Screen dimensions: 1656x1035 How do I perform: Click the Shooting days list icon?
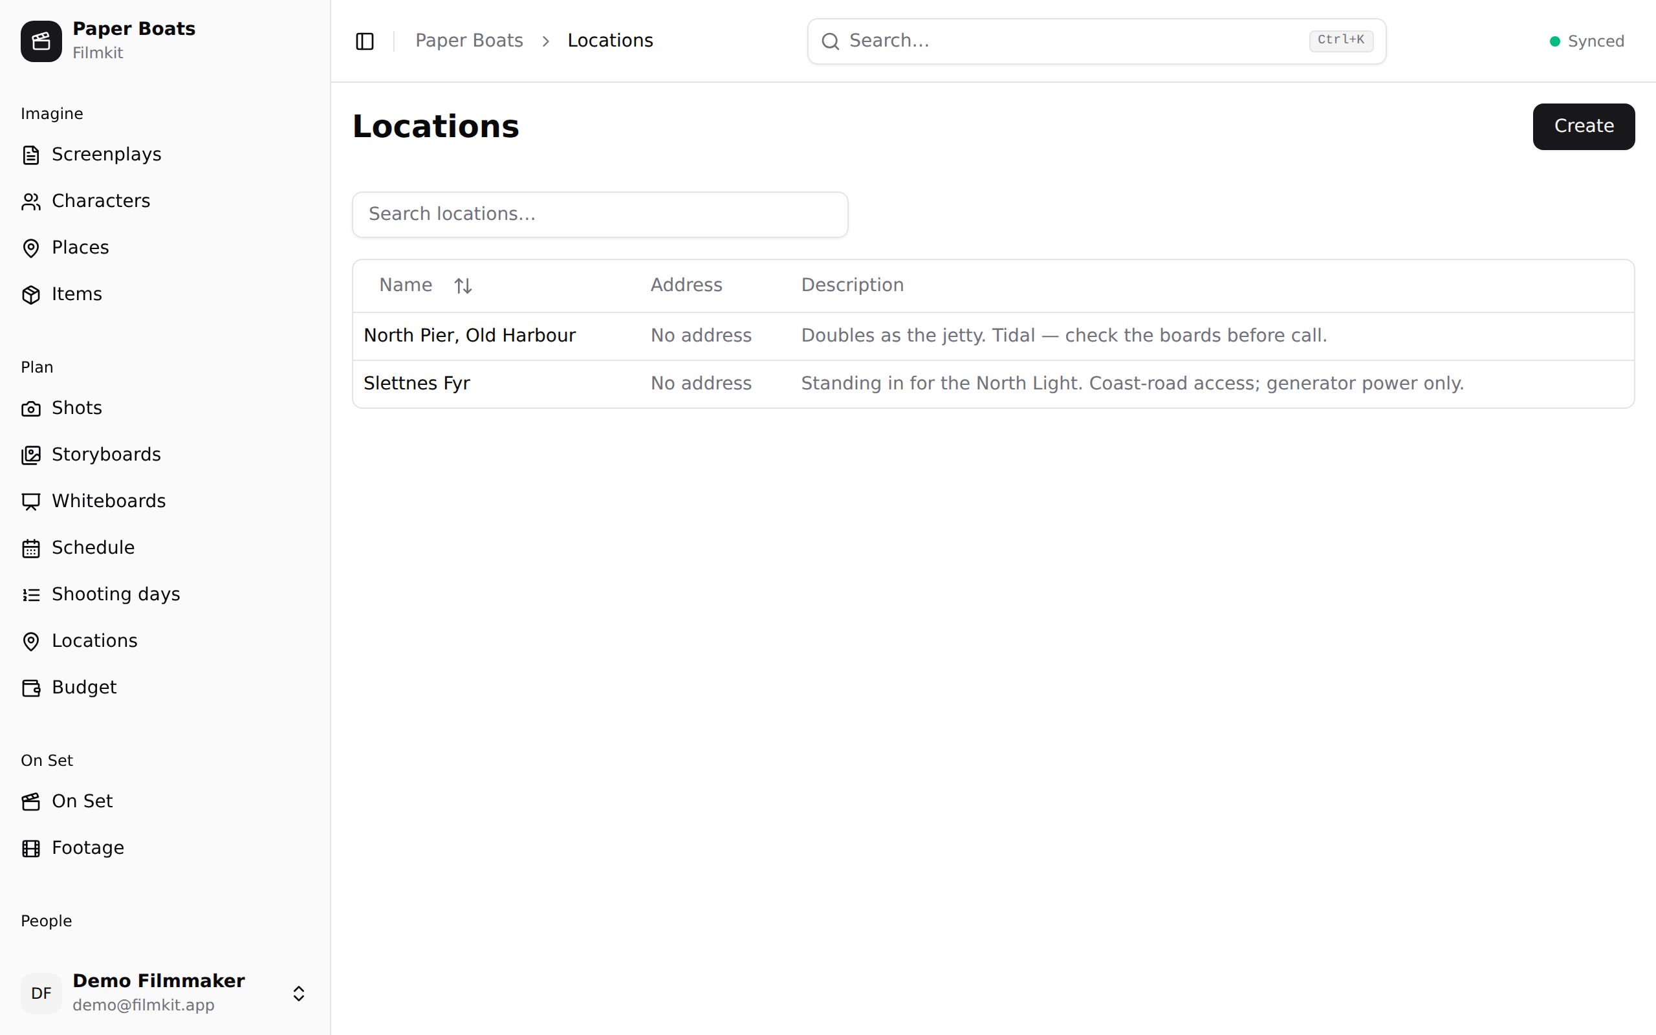click(31, 595)
